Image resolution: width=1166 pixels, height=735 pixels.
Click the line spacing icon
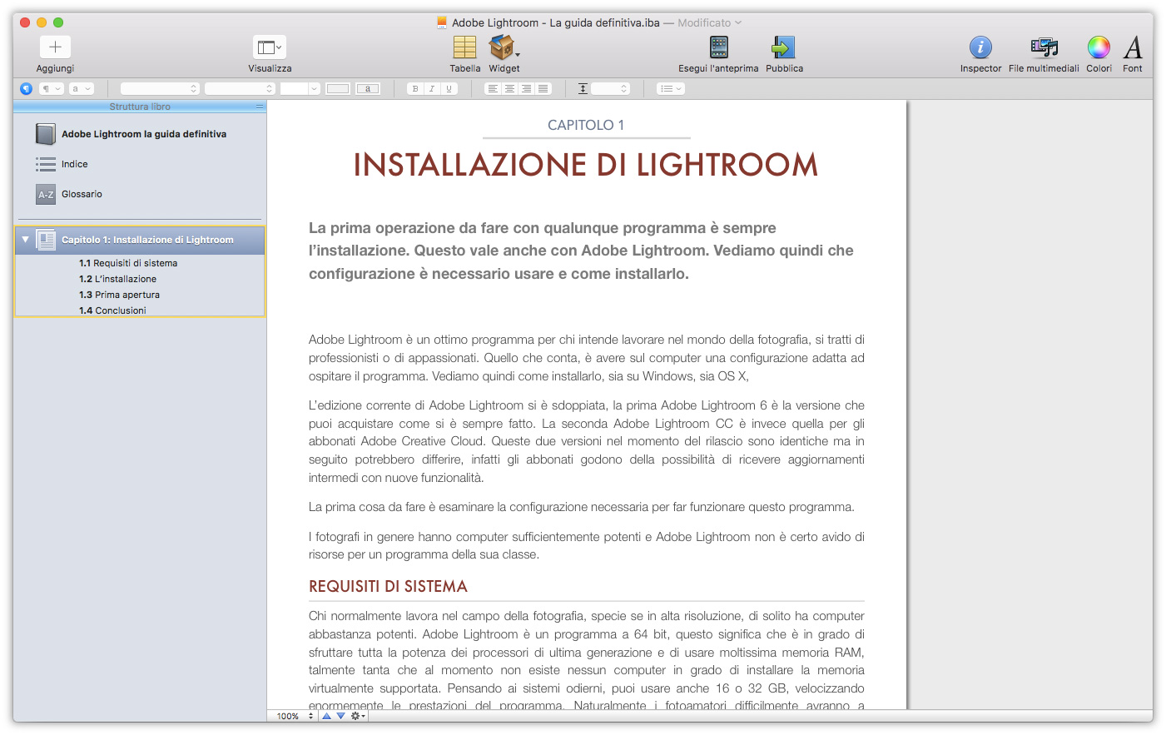[x=583, y=88]
